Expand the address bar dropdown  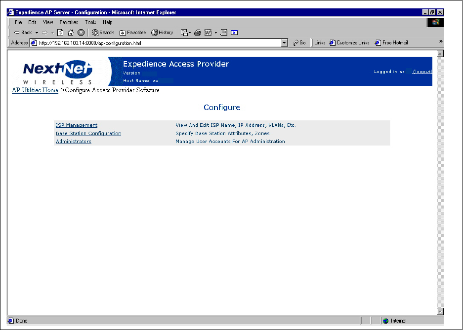[284, 43]
